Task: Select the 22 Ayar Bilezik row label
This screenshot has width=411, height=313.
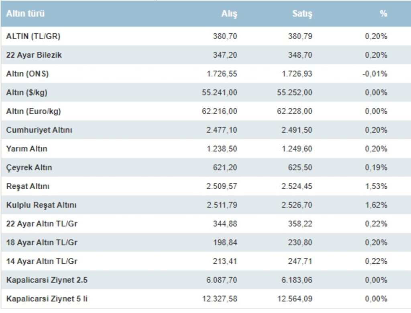Action: coord(34,55)
